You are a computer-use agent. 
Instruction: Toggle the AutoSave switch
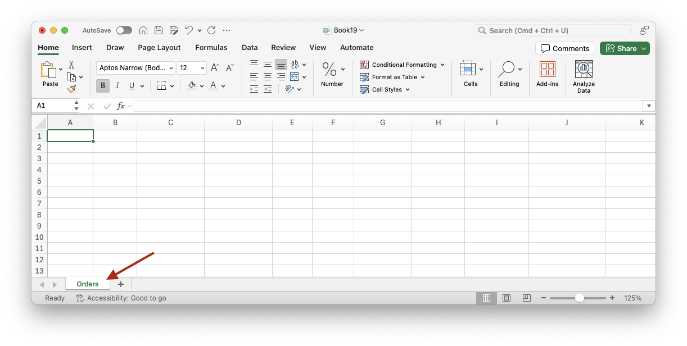pyautogui.click(x=124, y=30)
